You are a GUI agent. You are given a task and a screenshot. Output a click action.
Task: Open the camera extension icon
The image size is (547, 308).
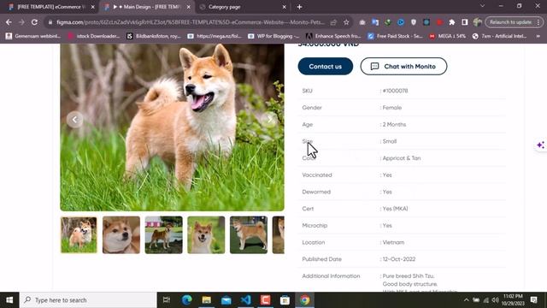[x=362, y=22]
